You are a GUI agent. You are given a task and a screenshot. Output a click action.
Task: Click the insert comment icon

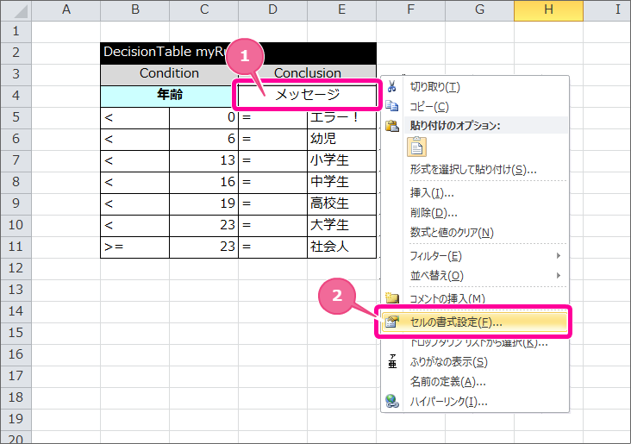pos(391,298)
